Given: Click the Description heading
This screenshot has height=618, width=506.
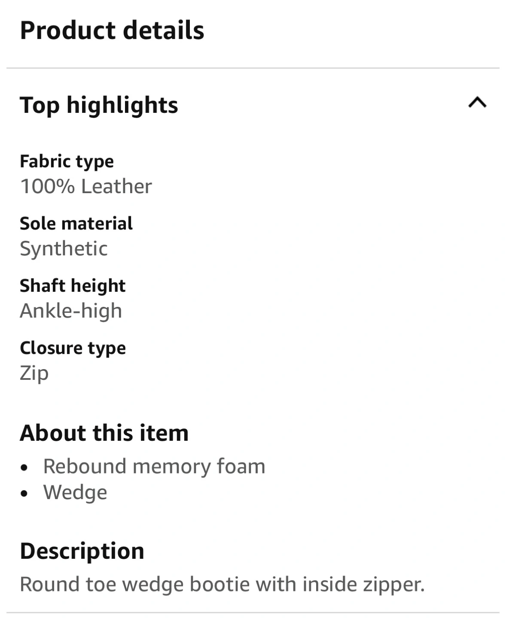Looking at the screenshot, I should [x=82, y=551].
